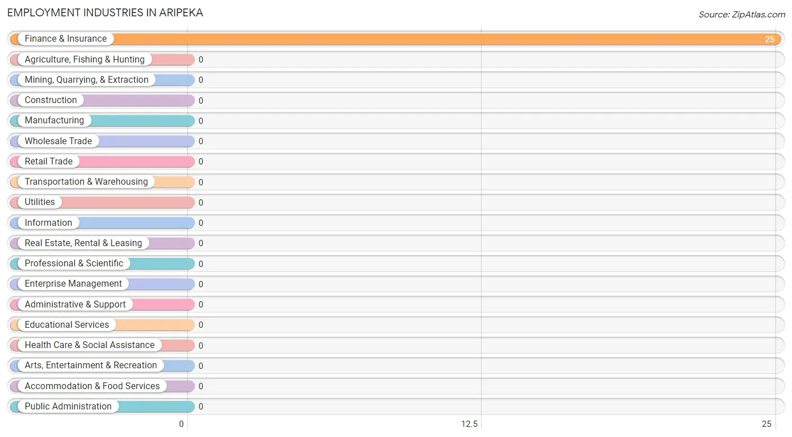Image resolution: width=792 pixels, height=437 pixels.
Task: Click the 0 value beside Public Administration
Action: pos(201,406)
